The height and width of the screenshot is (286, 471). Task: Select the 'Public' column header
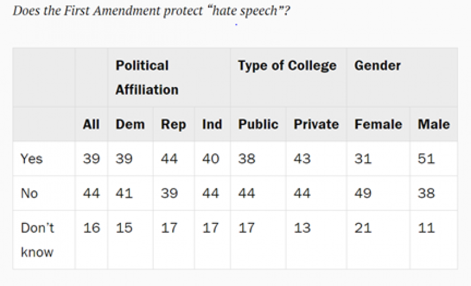258,125
